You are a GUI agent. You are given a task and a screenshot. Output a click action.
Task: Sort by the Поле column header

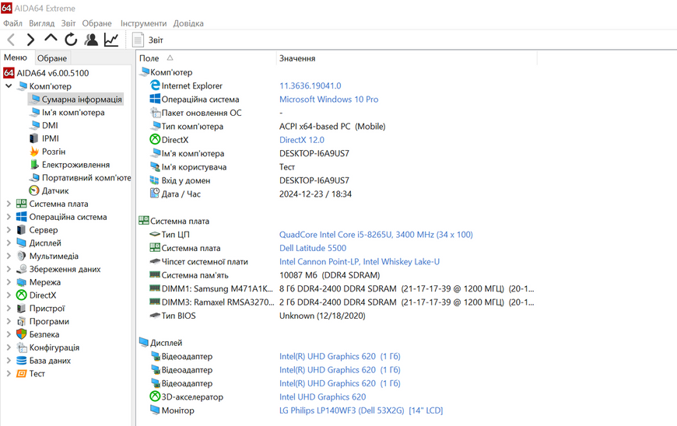tap(206, 58)
